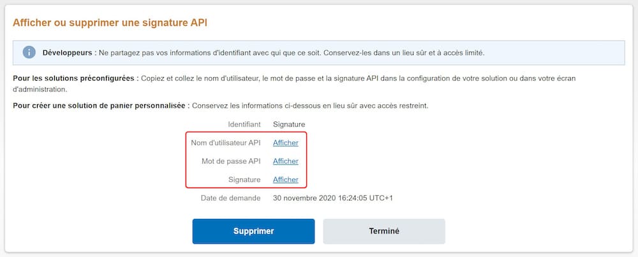
Task: Click the "Signature" value beside Identifiant
Action: coord(289,125)
